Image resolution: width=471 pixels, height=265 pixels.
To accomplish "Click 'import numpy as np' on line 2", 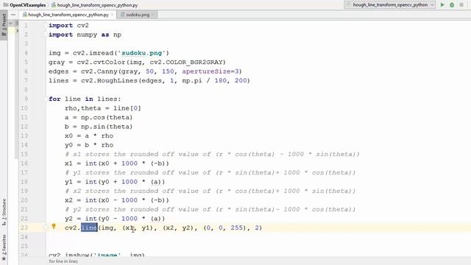I will click(85, 35).
